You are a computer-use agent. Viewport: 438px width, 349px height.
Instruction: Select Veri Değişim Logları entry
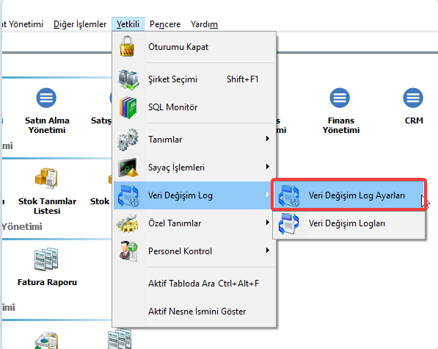349,223
